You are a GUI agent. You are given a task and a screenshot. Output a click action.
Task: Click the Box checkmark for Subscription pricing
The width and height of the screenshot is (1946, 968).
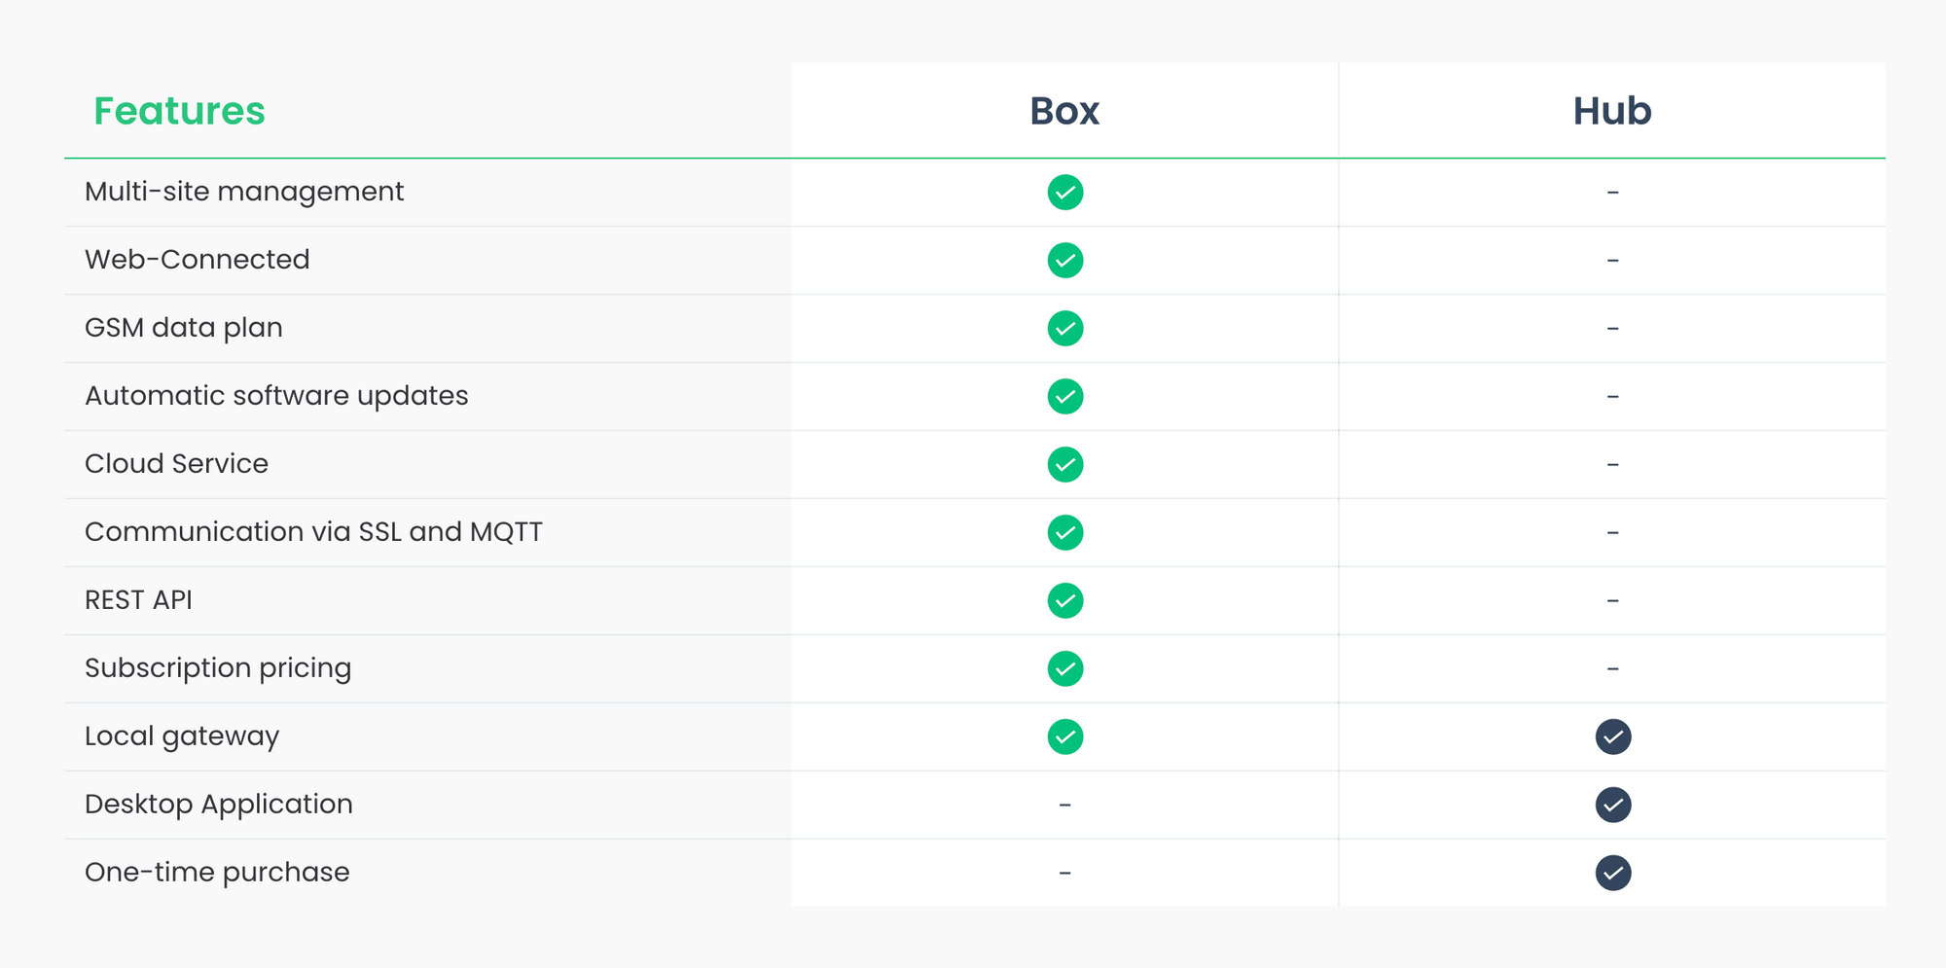(1064, 669)
